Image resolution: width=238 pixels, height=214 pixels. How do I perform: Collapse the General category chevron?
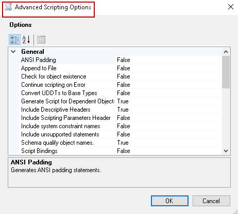coord(13,52)
